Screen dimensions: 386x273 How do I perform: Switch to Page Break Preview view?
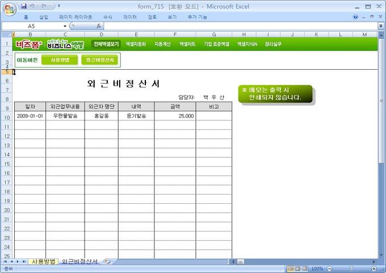point(305,269)
